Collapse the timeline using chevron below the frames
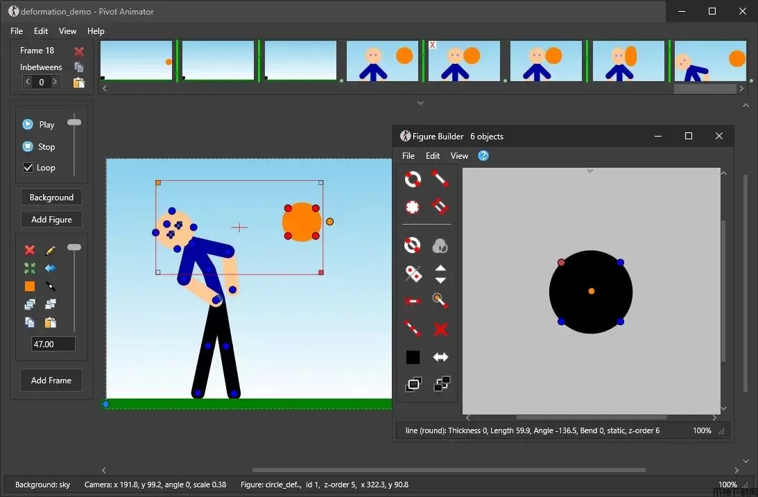The width and height of the screenshot is (758, 497). pyautogui.click(x=420, y=103)
